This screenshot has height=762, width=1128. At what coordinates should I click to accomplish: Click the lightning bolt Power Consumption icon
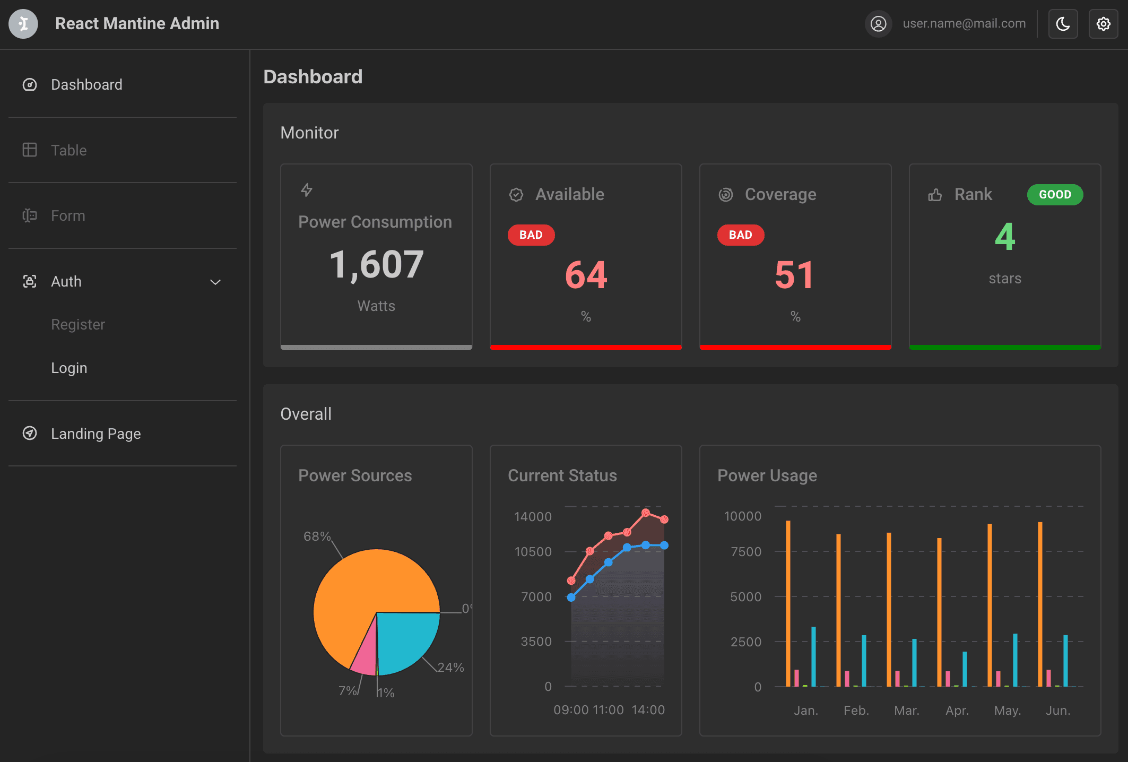click(x=307, y=189)
